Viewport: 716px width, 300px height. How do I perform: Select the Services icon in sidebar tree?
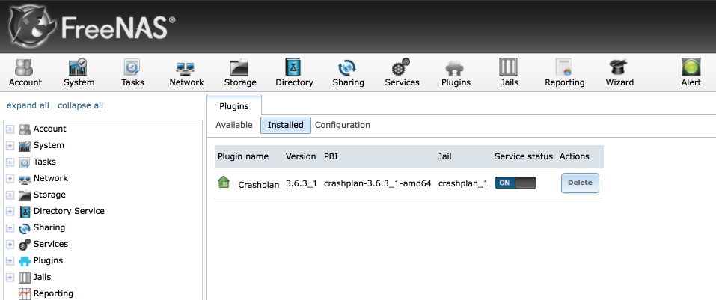pyautogui.click(x=25, y=245)
